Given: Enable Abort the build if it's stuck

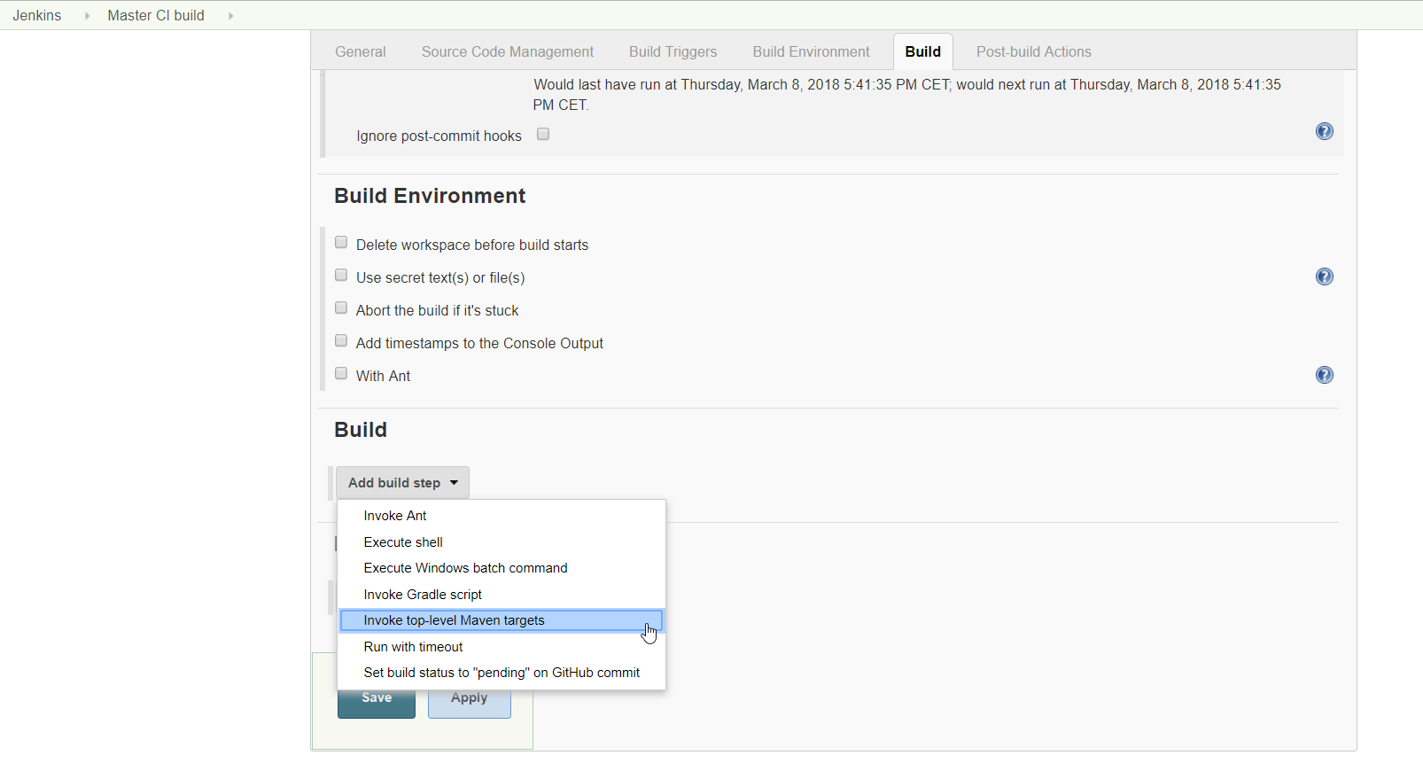Looking at the screenshot, I should click(x=341, y=308).
